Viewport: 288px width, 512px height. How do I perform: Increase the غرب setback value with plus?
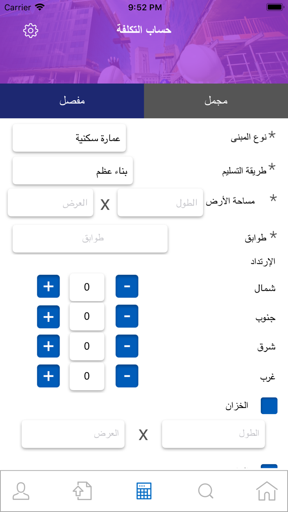click(48, 376)
